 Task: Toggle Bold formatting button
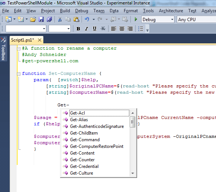pos(78,29)
